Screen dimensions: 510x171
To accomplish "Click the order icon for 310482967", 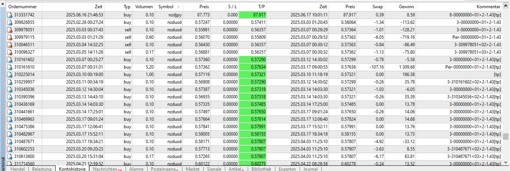I will click(10, 134).
